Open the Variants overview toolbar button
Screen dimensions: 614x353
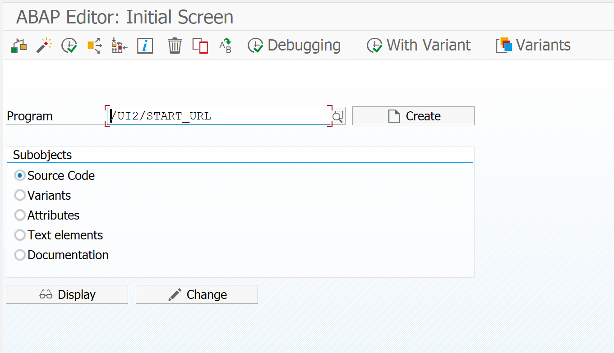click(532, 45)
